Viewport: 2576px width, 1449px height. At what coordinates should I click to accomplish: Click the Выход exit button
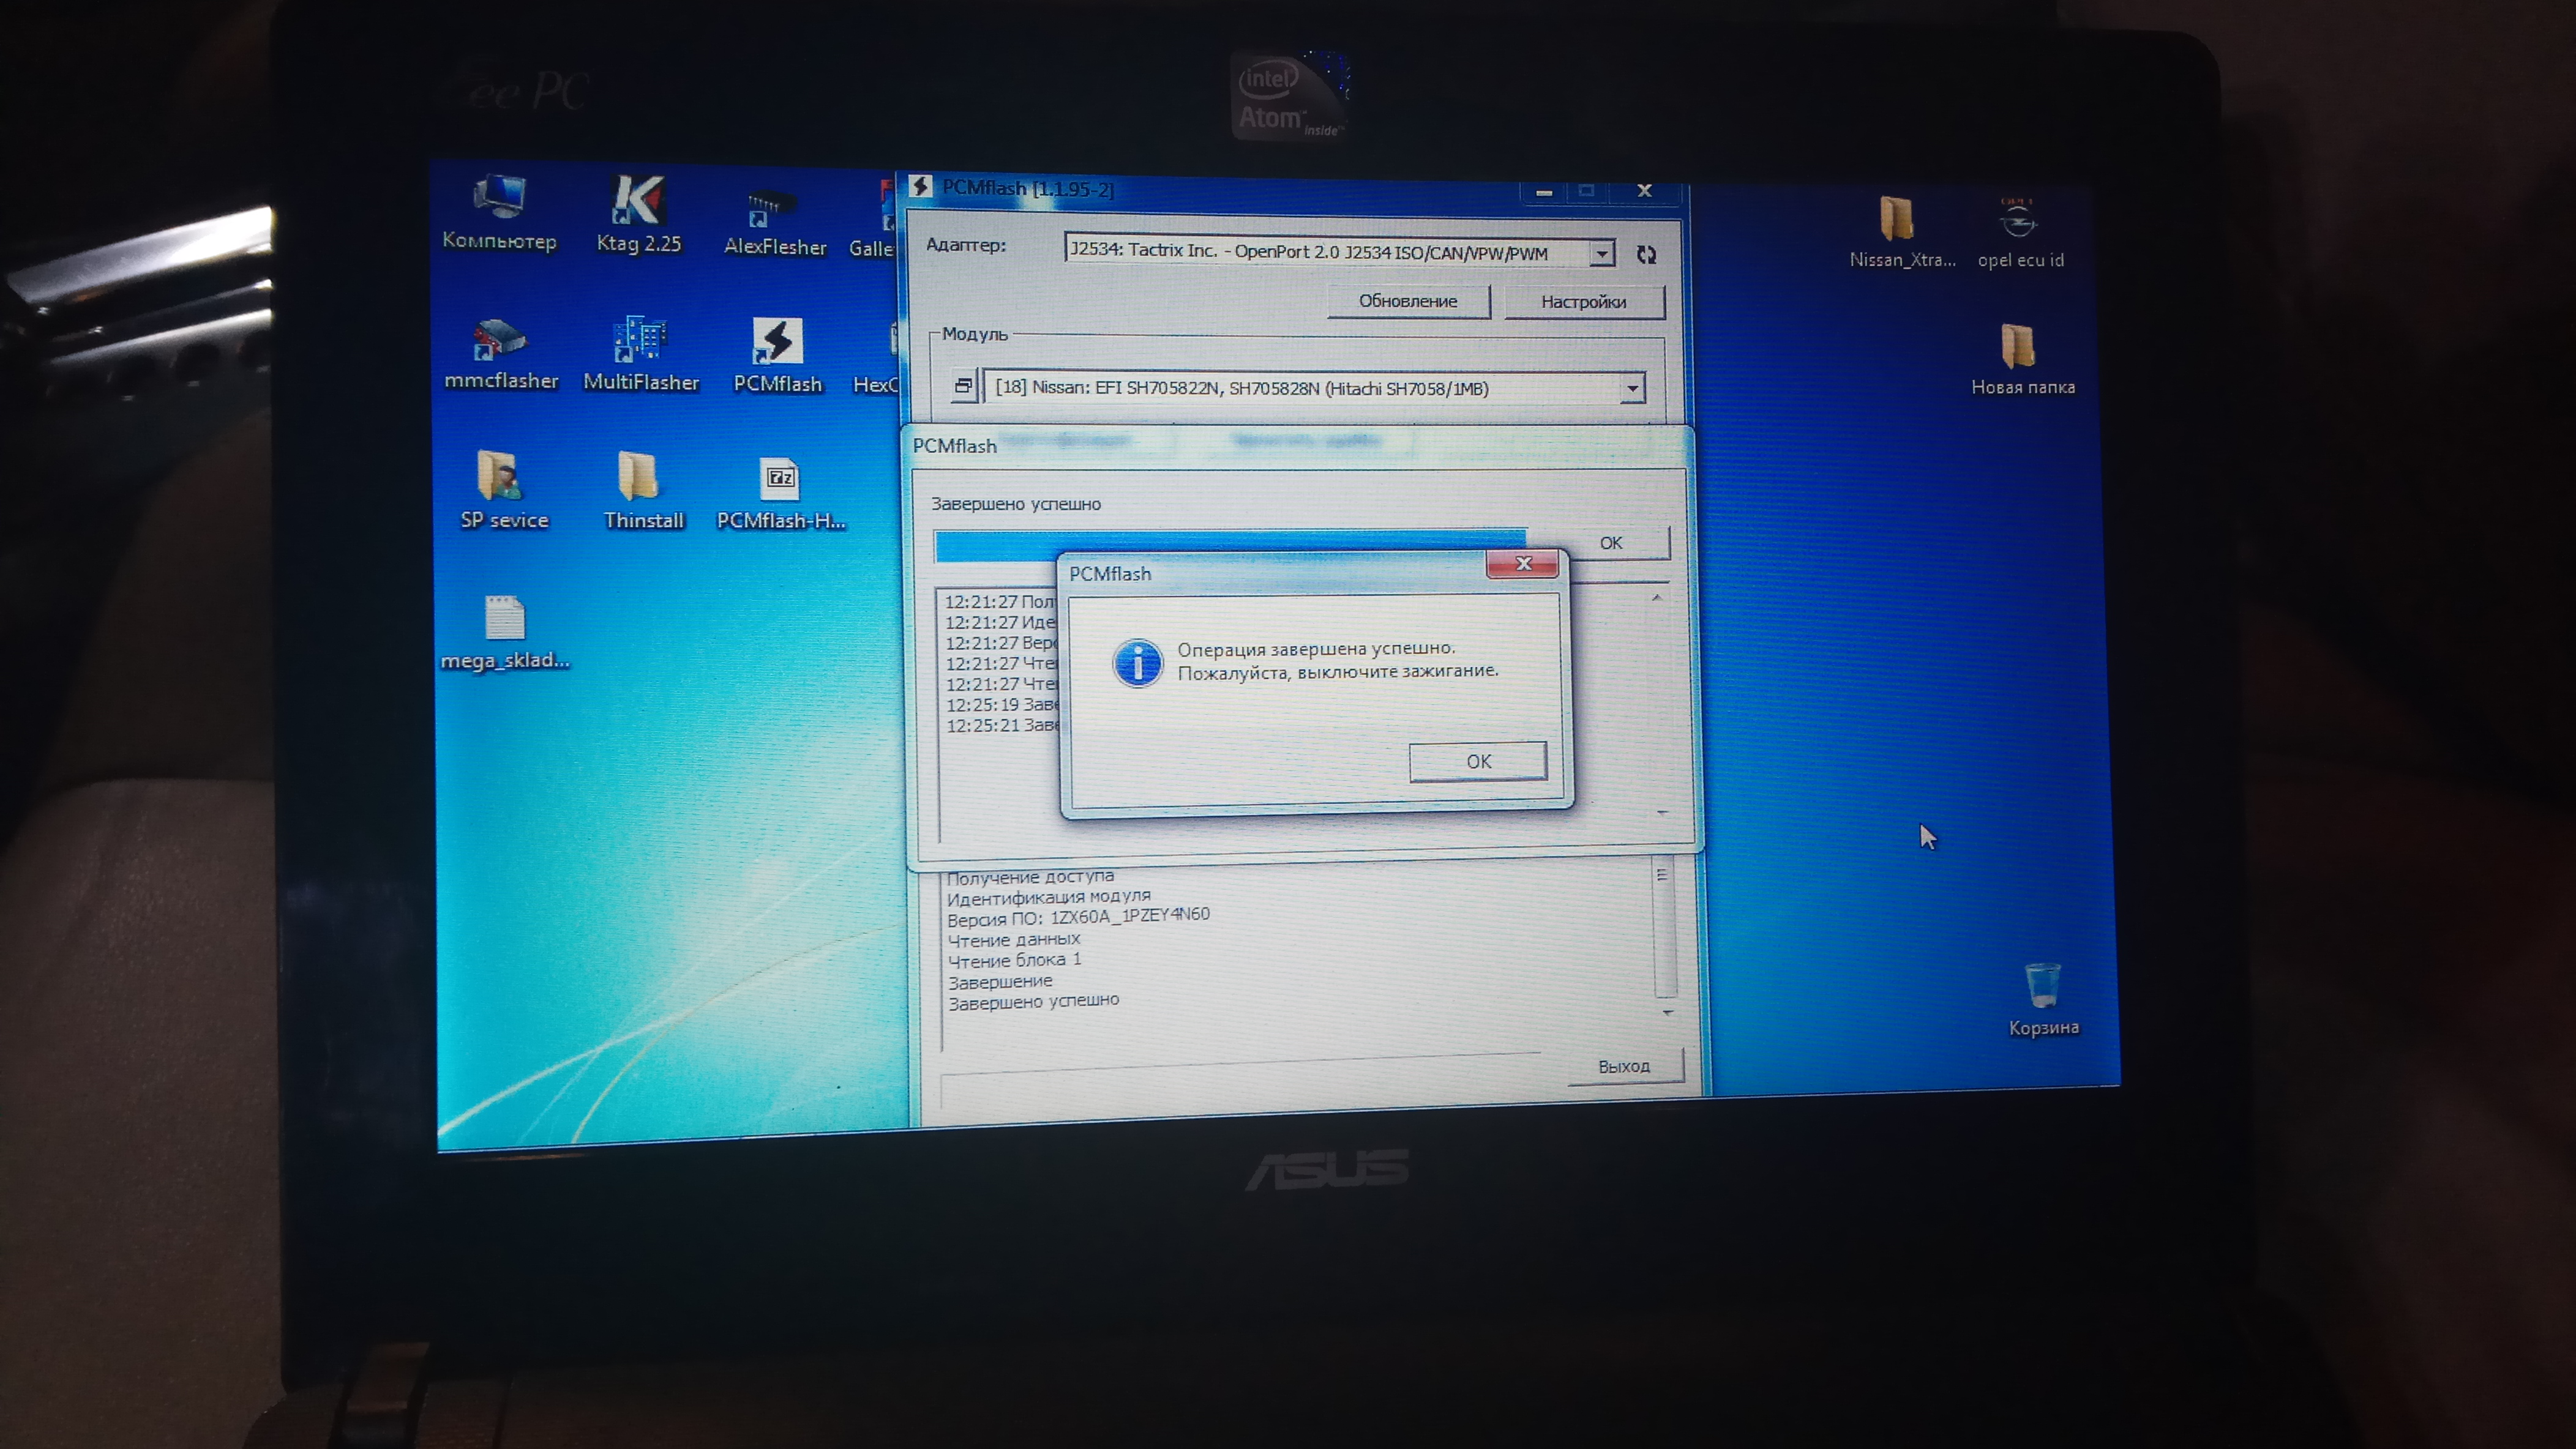[1624, 1067]
